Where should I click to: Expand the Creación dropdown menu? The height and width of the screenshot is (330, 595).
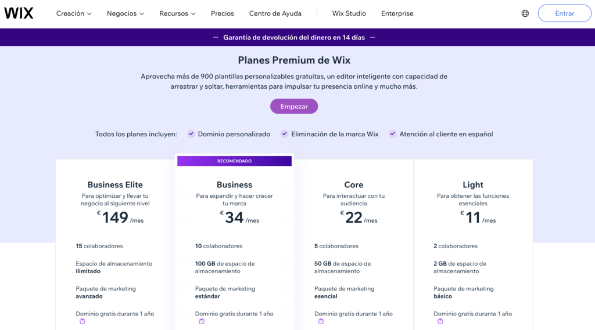74,13
